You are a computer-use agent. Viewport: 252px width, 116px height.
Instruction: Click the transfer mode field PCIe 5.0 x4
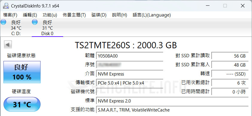point(130,83)
